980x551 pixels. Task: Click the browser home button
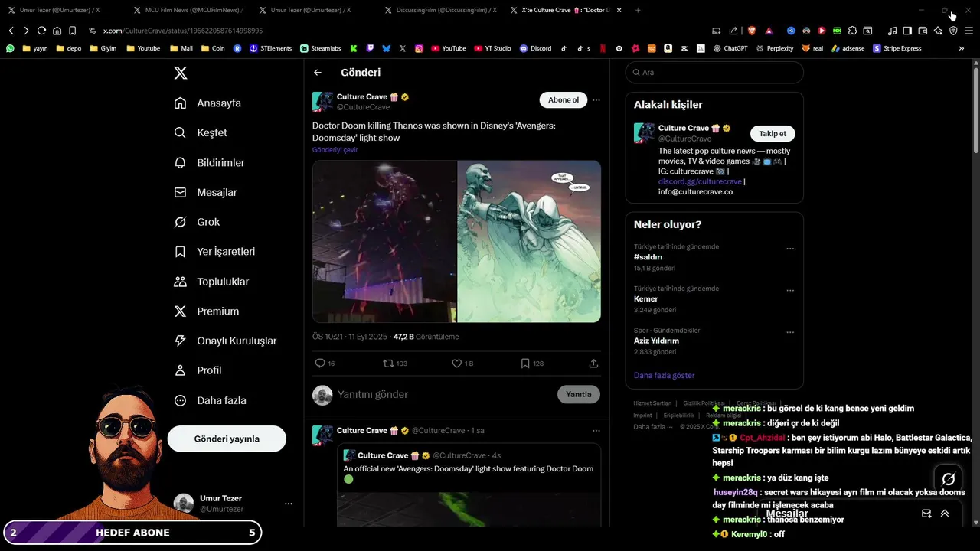pos(57,31)
